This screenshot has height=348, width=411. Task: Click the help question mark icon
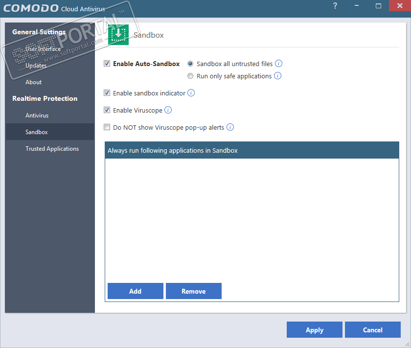335,6
